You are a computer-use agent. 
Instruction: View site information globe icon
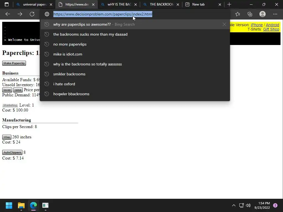click(x=47, y=14)
